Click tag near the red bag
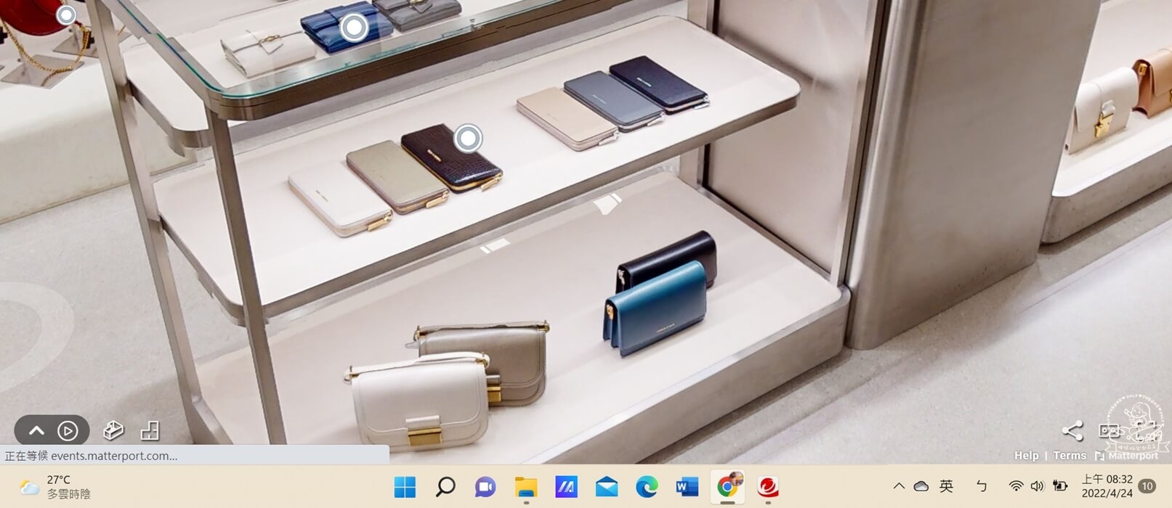The image size is (1172, 508). pyautogui.click(x=66, y=15)
